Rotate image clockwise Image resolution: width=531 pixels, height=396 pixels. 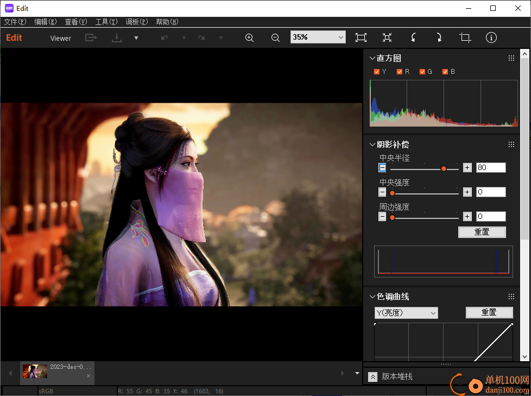(439, 37)
